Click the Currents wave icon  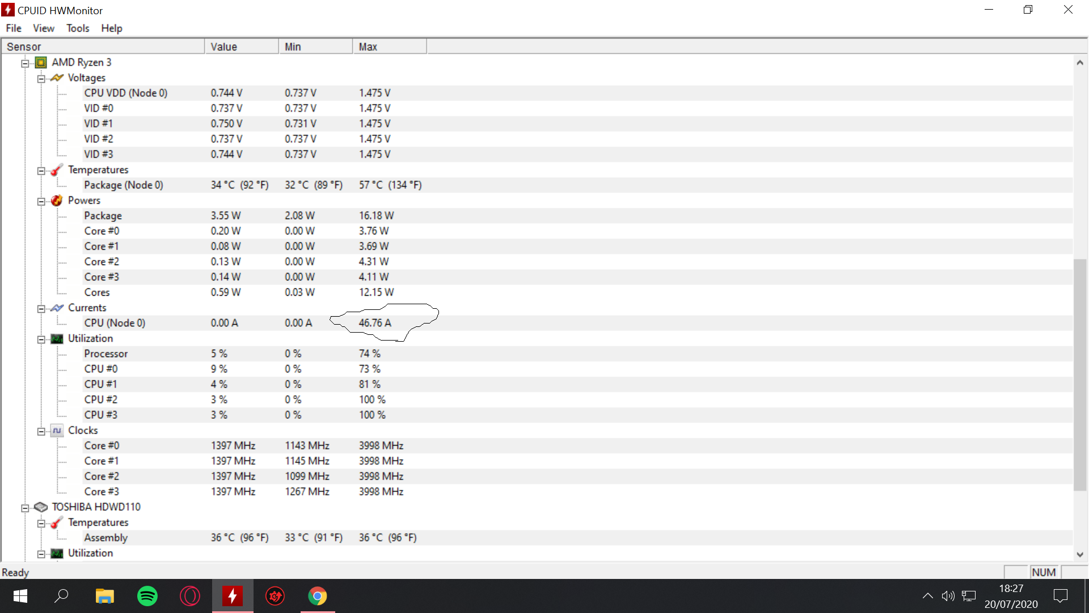(x=57, y=308)
